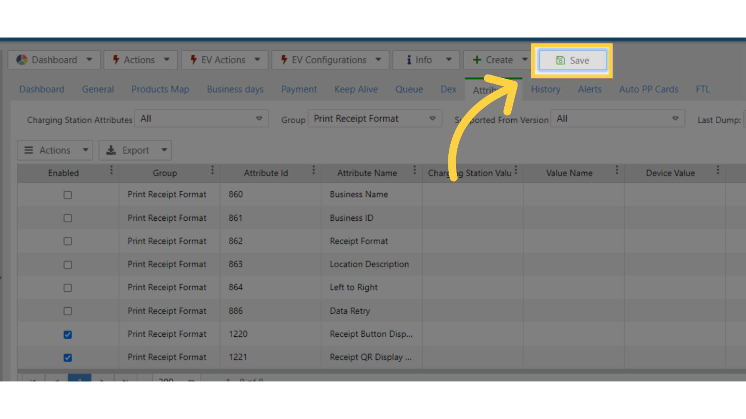The image size is (746, 419).
Task: Click the Left to Right attribute cell
Action: pyautogui.click(x=371, y=287)
